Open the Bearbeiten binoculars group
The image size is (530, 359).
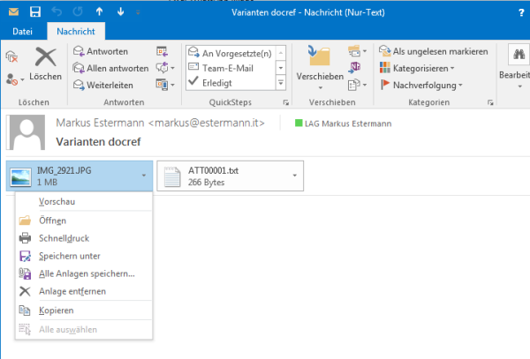tap(519, 68)
